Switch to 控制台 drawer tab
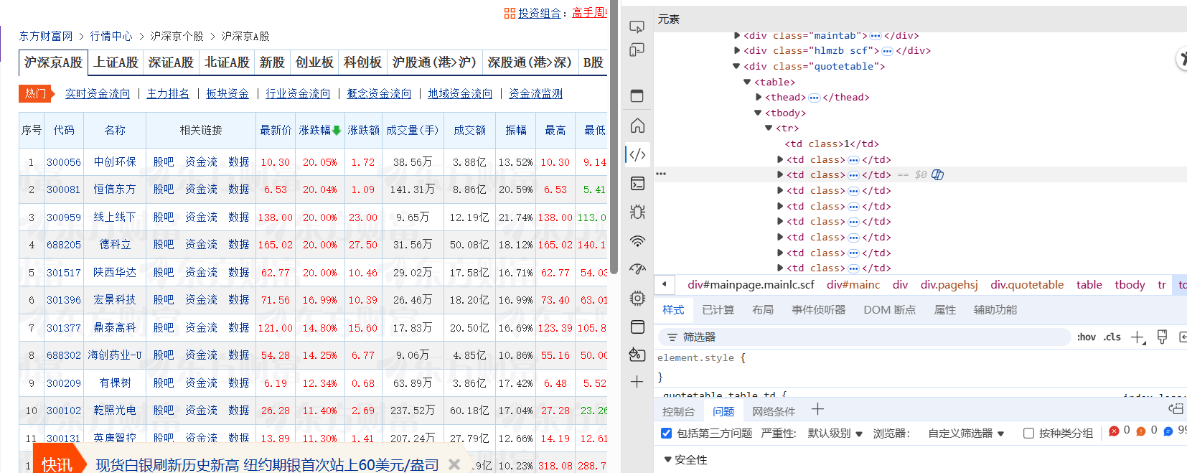 (x=678, y=412)
